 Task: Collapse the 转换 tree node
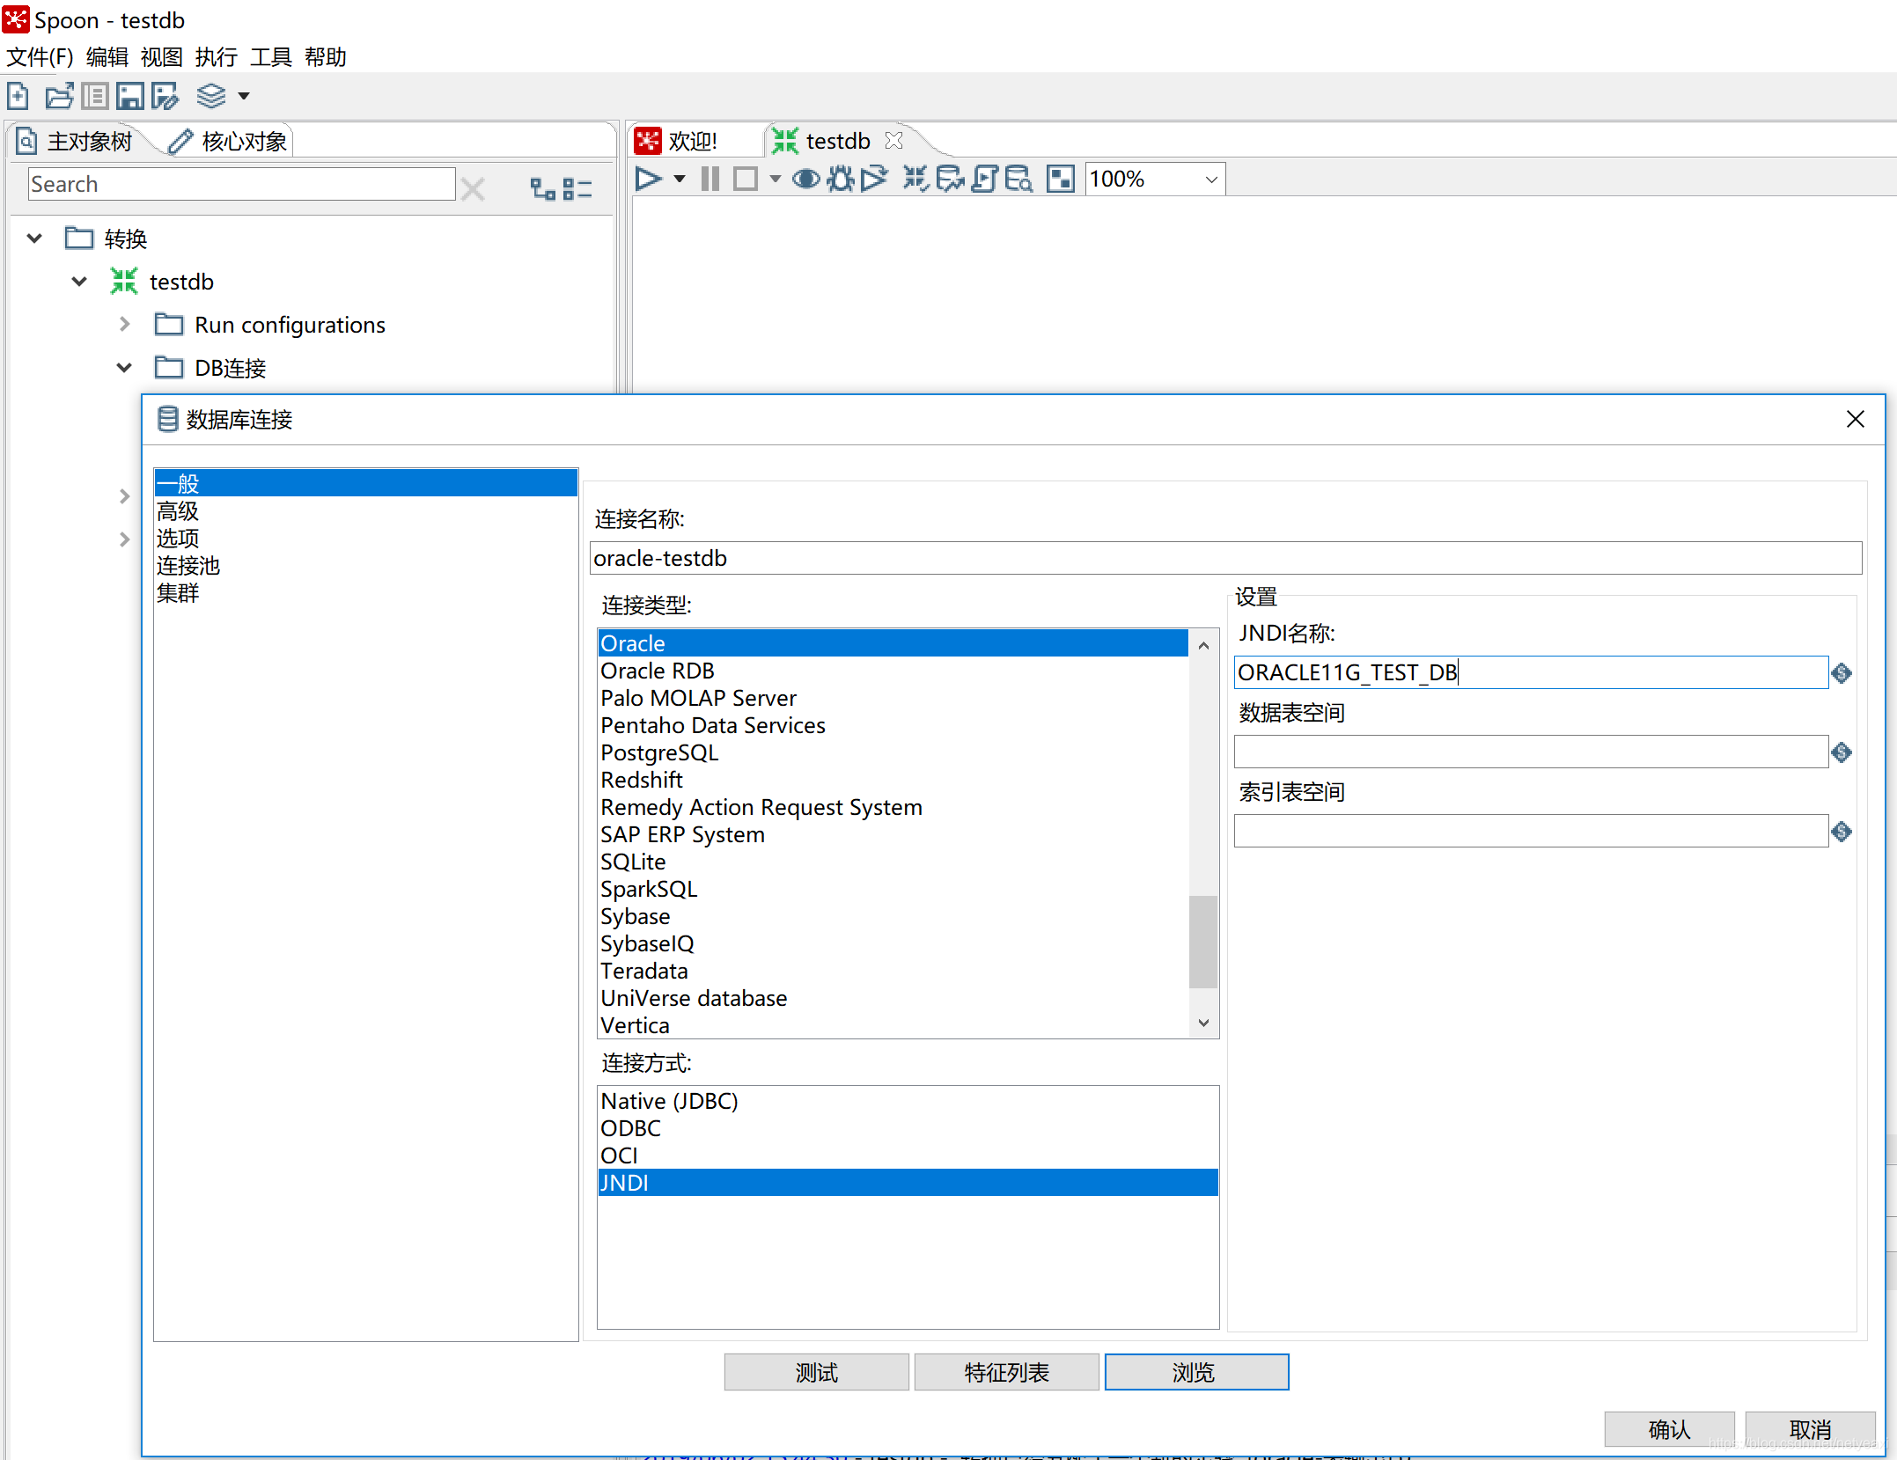34,238
